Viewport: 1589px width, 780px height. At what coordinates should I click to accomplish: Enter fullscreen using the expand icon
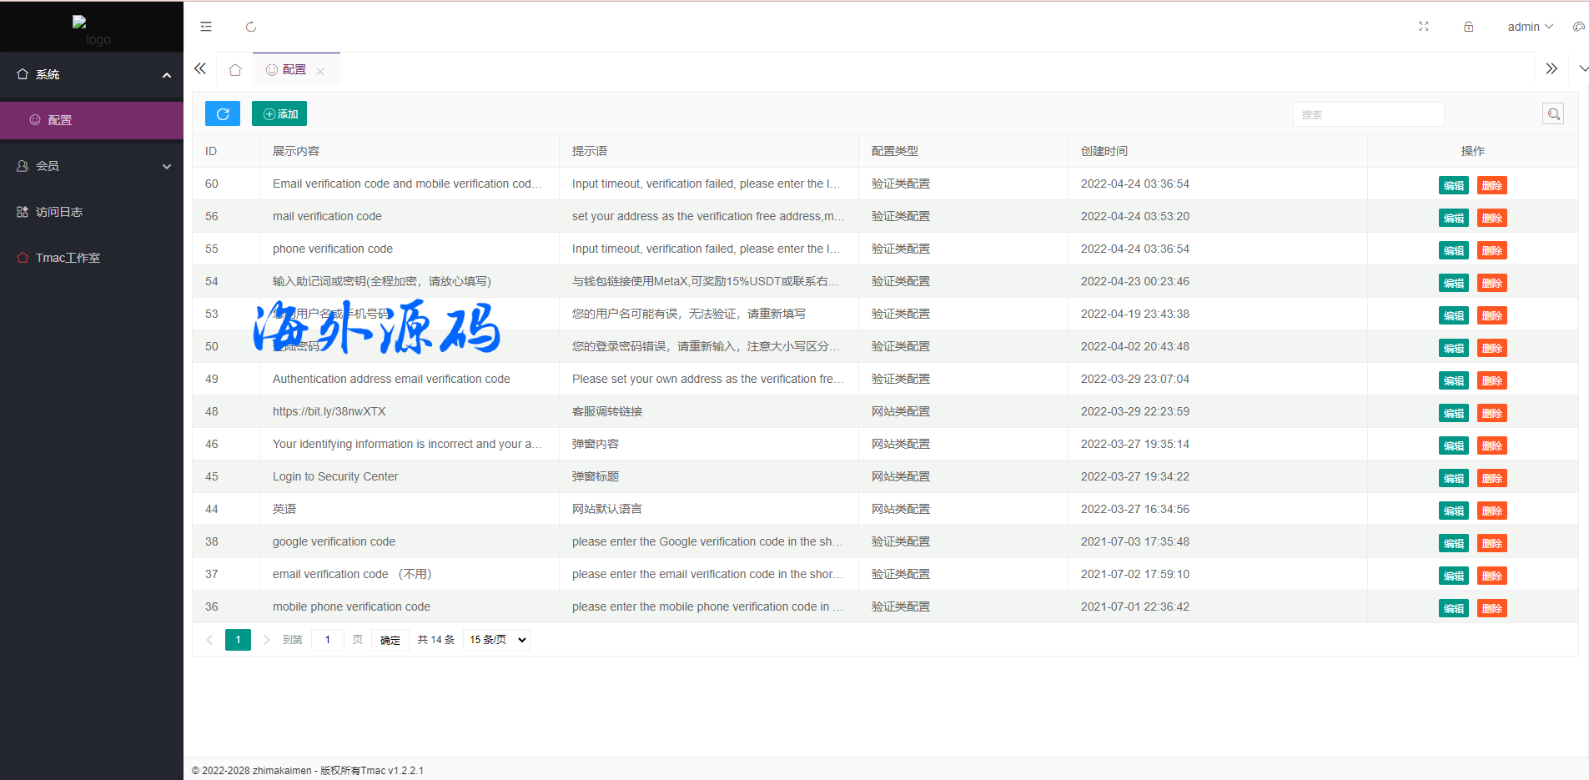point(1424,27)
